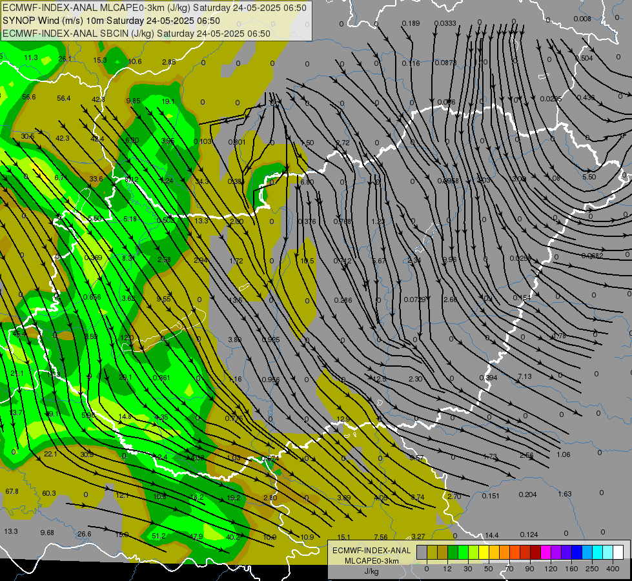The image size is (632, 581).
Task: Click the map value 56.6
Action: coord(29,97)
